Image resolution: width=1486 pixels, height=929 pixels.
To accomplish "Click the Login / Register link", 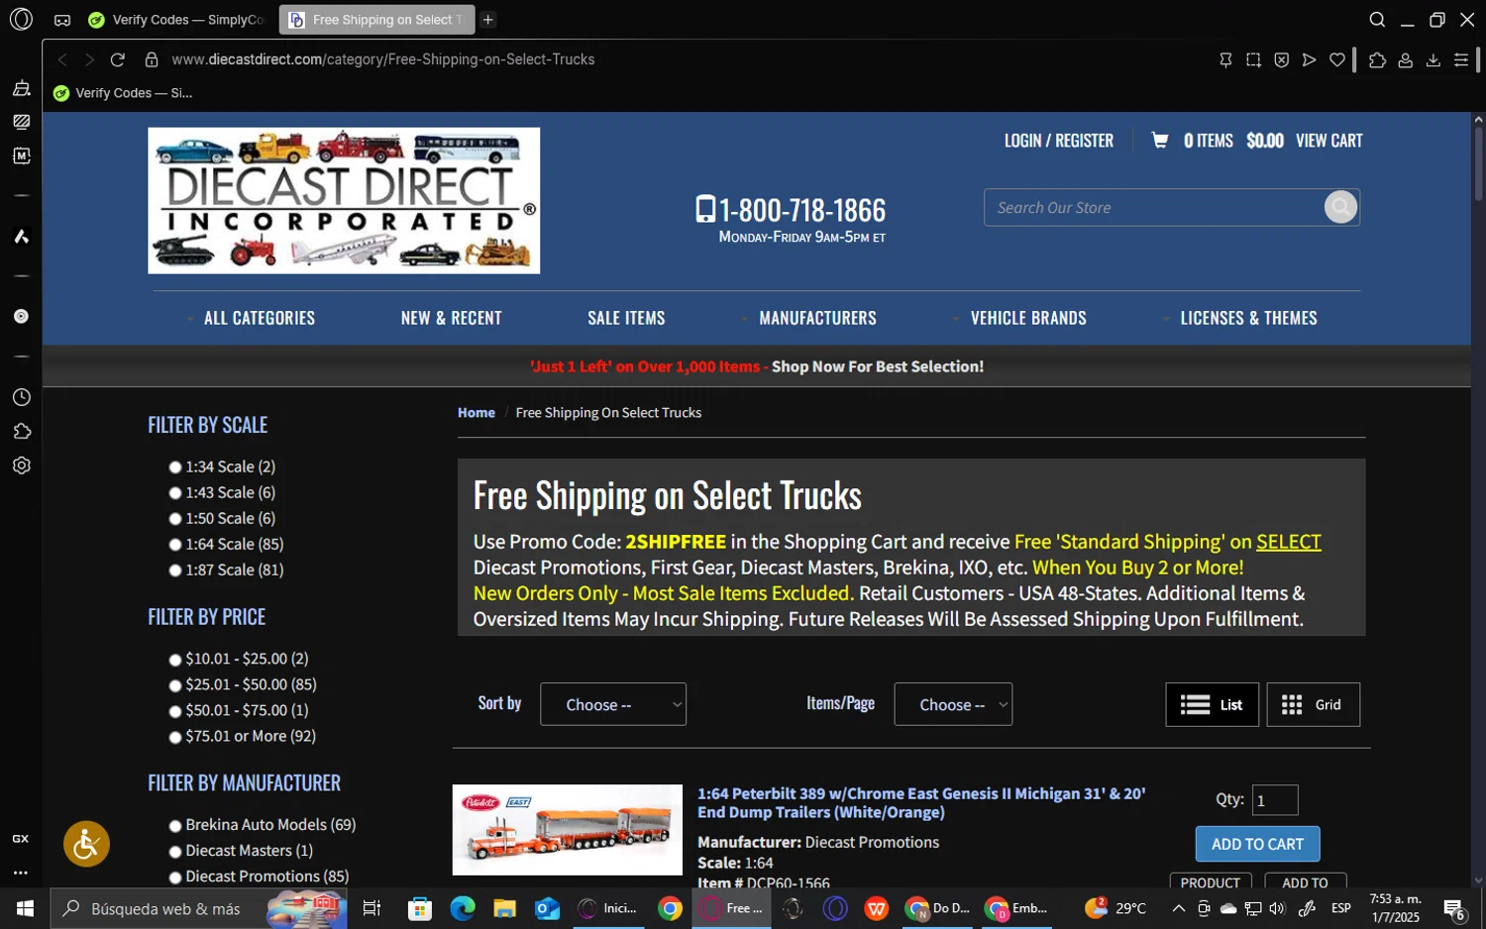I will 1058,141.
